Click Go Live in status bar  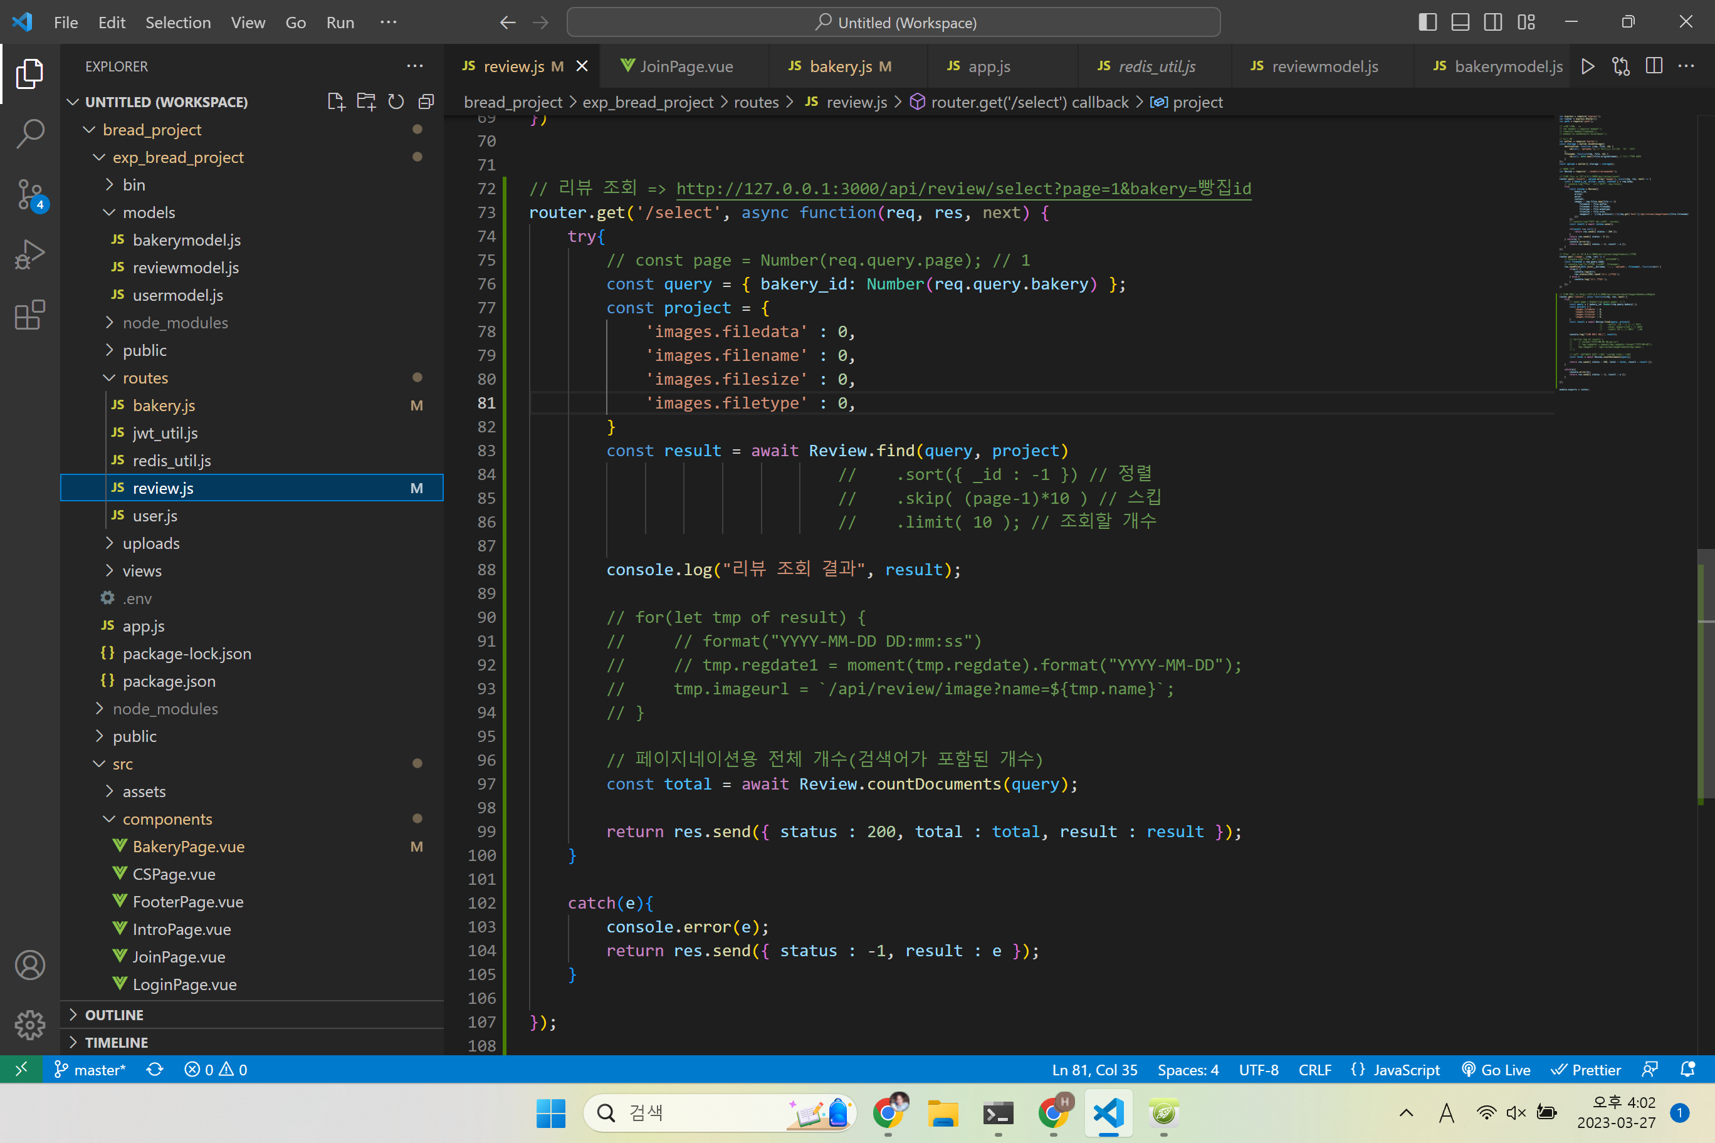point(1496,1070)
